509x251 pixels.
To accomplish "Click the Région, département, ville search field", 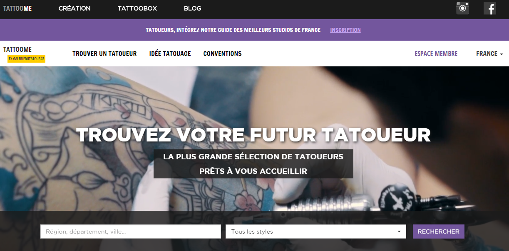I will (x=131, y=232).
